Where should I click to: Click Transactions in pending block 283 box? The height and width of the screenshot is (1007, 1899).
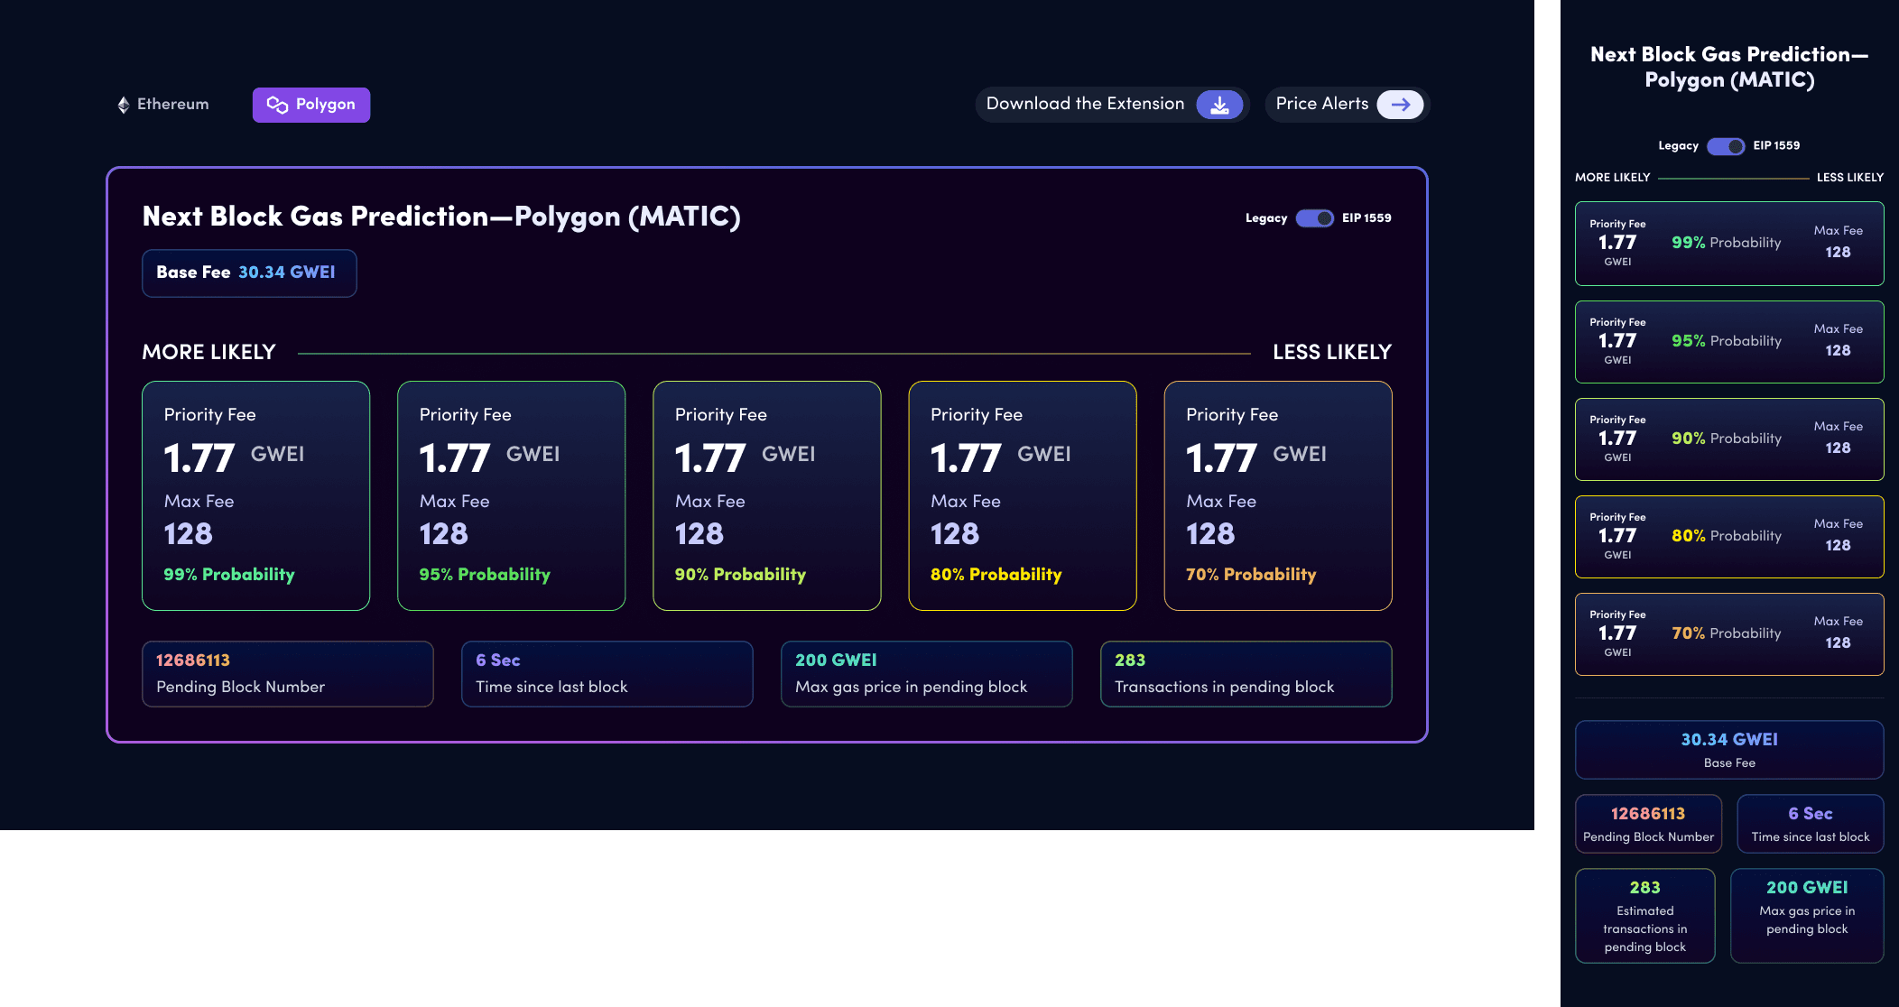click(1246, 673)
